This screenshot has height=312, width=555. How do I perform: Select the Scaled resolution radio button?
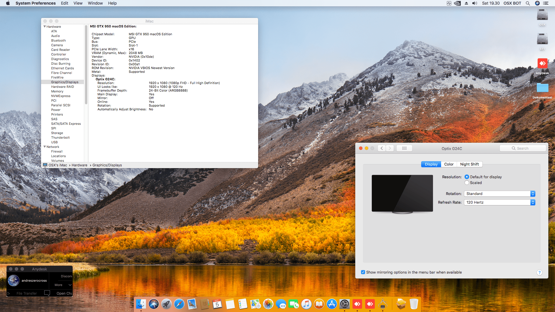pyautogui.click(x=467, y=183)
